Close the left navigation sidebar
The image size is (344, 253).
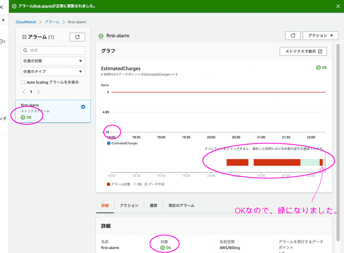tap(2, 7)
